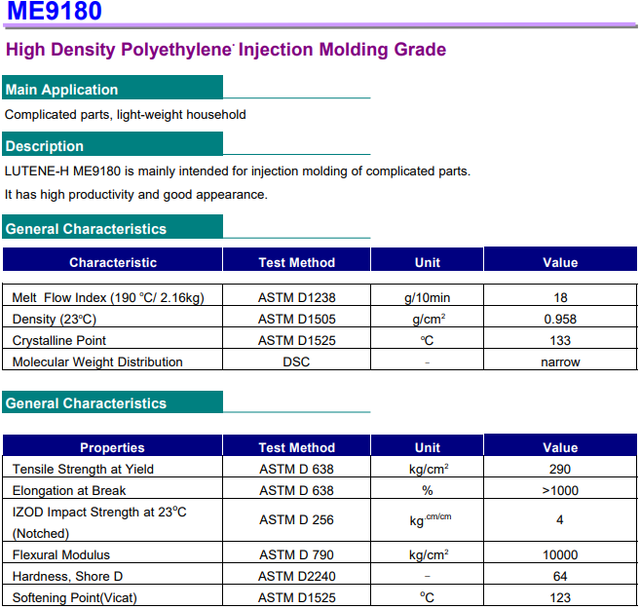Select the Shore D hardness value 64
This screenshot has height=609, width=640.
click(560, 576)
